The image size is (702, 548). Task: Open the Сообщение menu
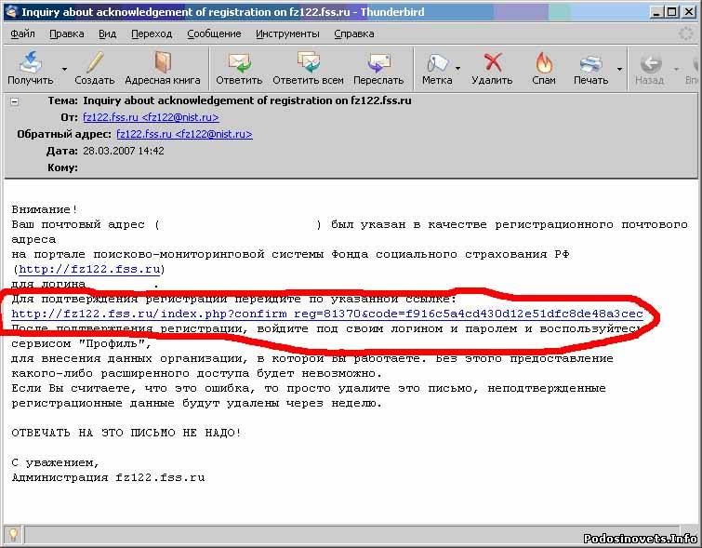click(x=214, y=33)
